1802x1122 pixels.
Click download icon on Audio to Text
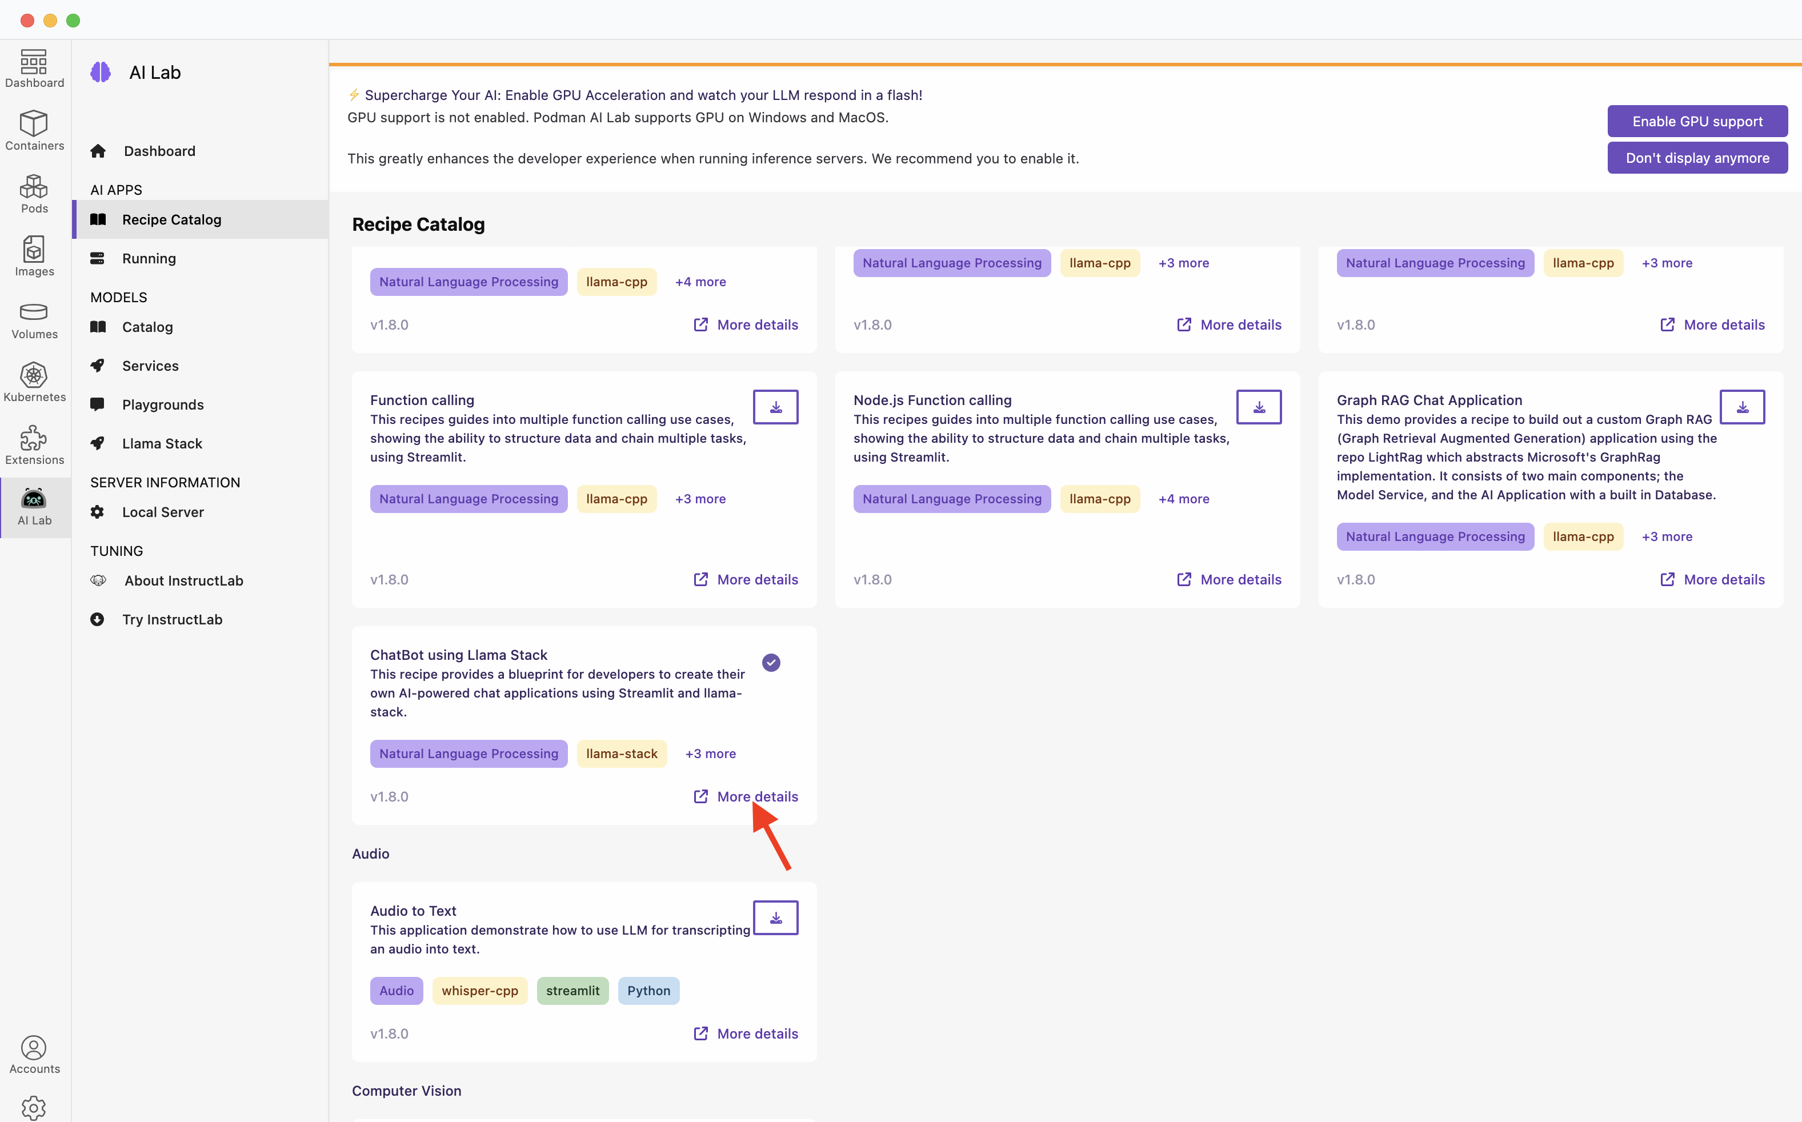point(775,918)
